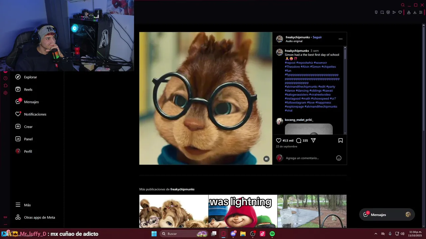Open File Explorer from the taskbar
The width and height of the screenshot is (426, 239).
243,234
